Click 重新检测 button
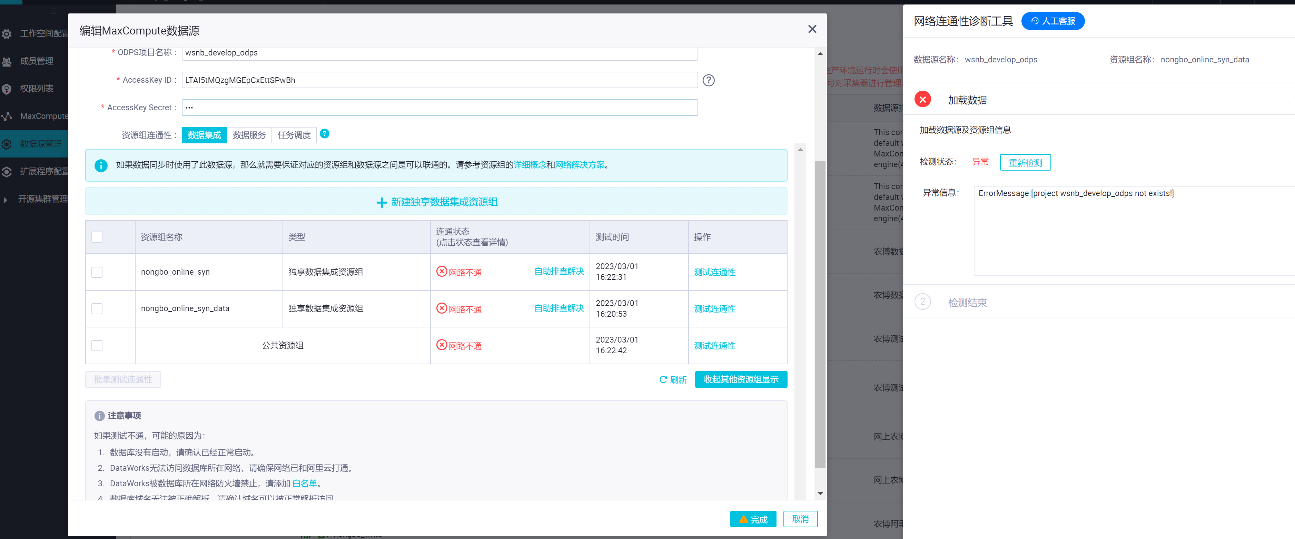This screenshot has width=1295, height=539. 1025,163
